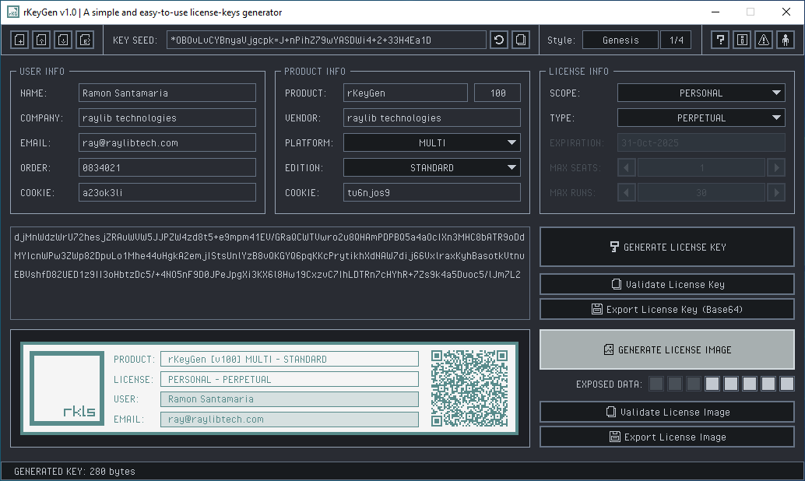The image size is (805, 481).
Task: Toggle the first exposed data checkbox
Action: [x=656, y=384]
